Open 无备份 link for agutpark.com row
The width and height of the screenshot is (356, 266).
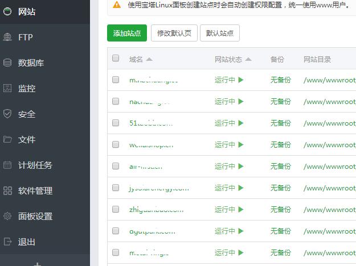280,231
